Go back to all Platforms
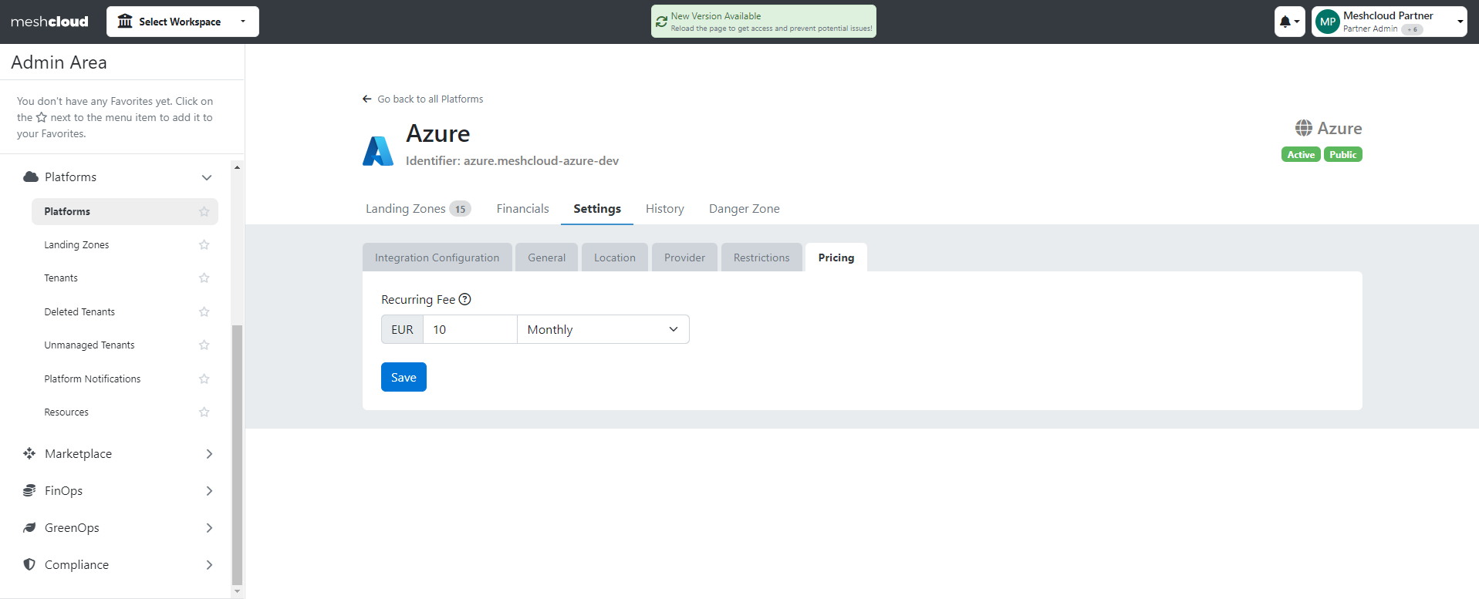 tap(423, 99)
